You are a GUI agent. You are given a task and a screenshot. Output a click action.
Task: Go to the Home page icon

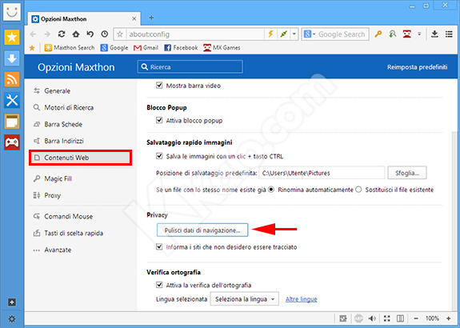(76, 34)
